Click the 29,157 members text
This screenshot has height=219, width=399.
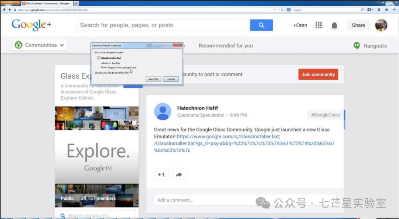pos(98,198)
